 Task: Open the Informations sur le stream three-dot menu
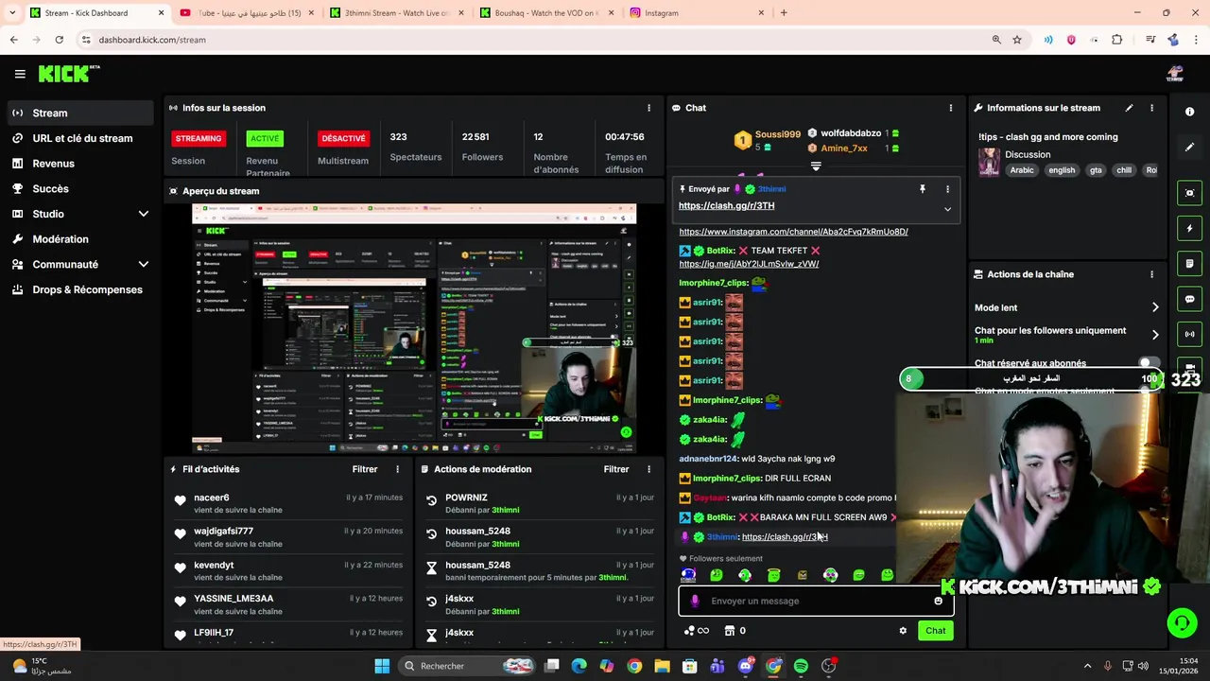pos(1151,108)
